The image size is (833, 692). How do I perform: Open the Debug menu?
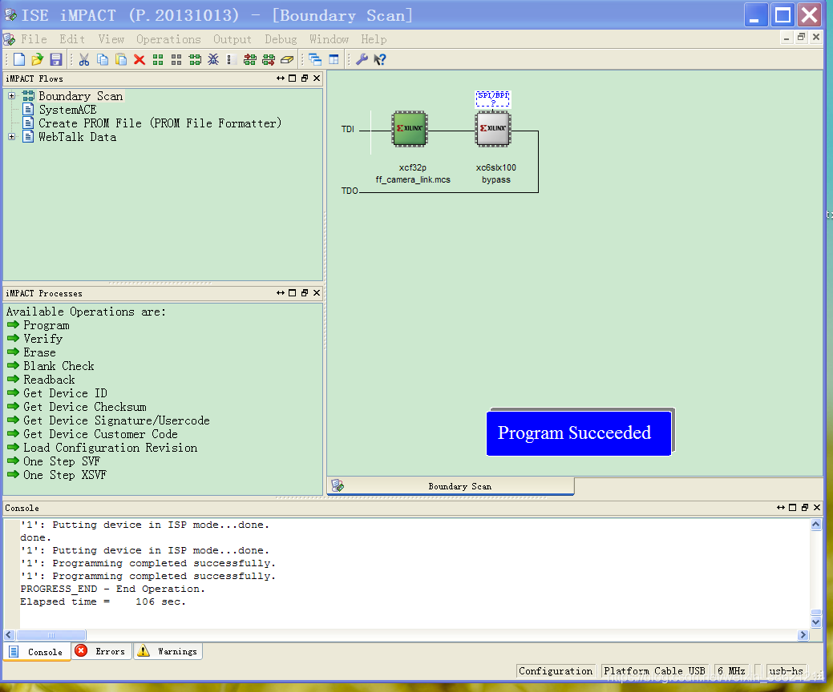point(281,39)
